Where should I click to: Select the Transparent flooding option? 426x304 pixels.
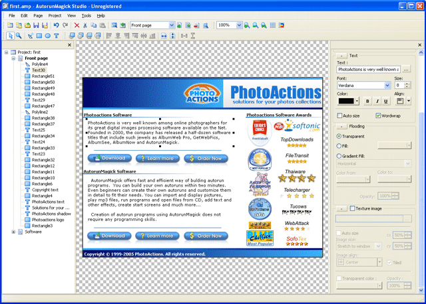coord(339,136)
